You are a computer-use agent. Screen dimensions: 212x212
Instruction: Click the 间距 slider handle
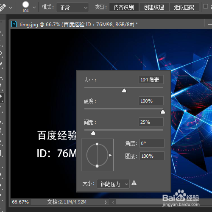point(93,133)
